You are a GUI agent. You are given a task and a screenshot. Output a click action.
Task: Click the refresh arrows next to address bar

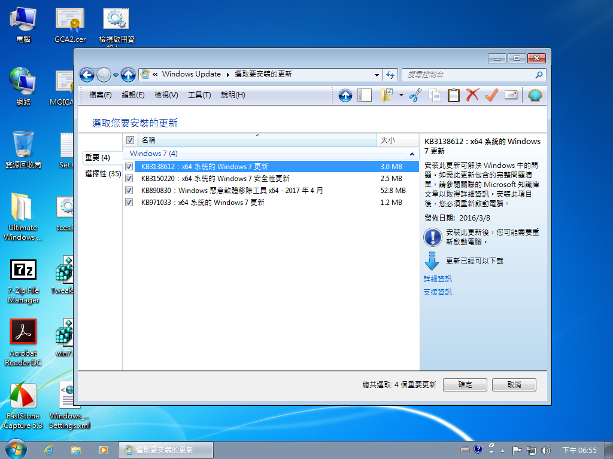coord(390,75)
